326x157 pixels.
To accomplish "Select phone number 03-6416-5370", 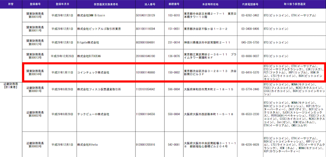I will coord(250,73).
